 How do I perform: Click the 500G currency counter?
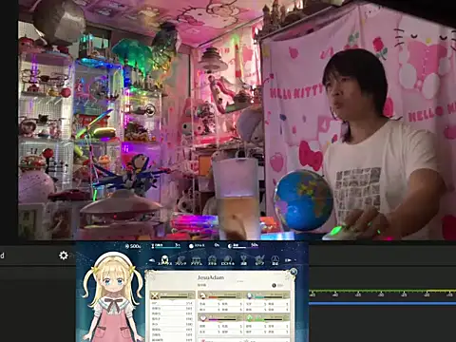click(133, 246)
